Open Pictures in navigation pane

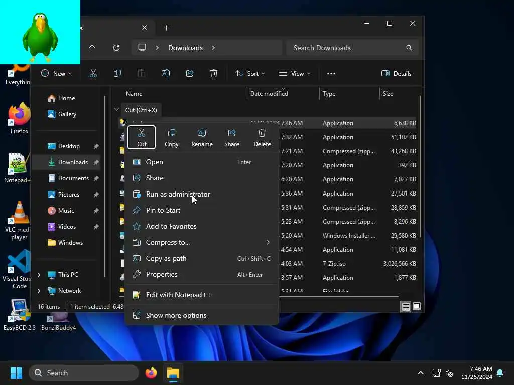coord(68,195)
